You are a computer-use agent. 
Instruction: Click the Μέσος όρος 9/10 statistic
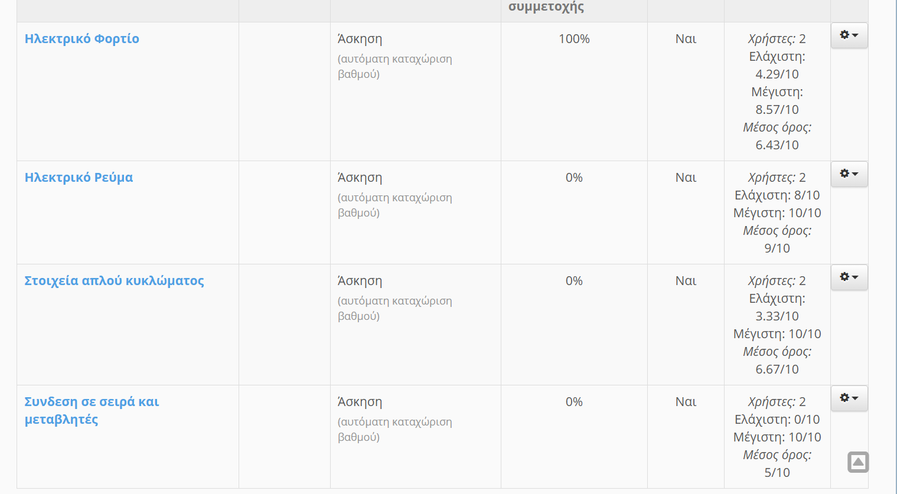pos(777,240)
